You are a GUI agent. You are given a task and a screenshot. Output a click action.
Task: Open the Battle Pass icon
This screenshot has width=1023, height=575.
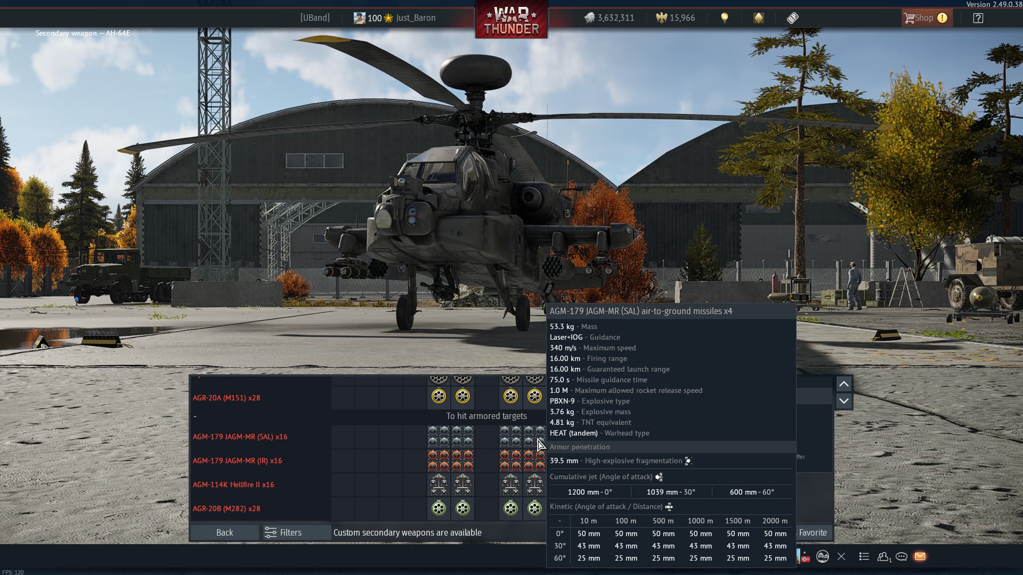click(x=792, y=18)
